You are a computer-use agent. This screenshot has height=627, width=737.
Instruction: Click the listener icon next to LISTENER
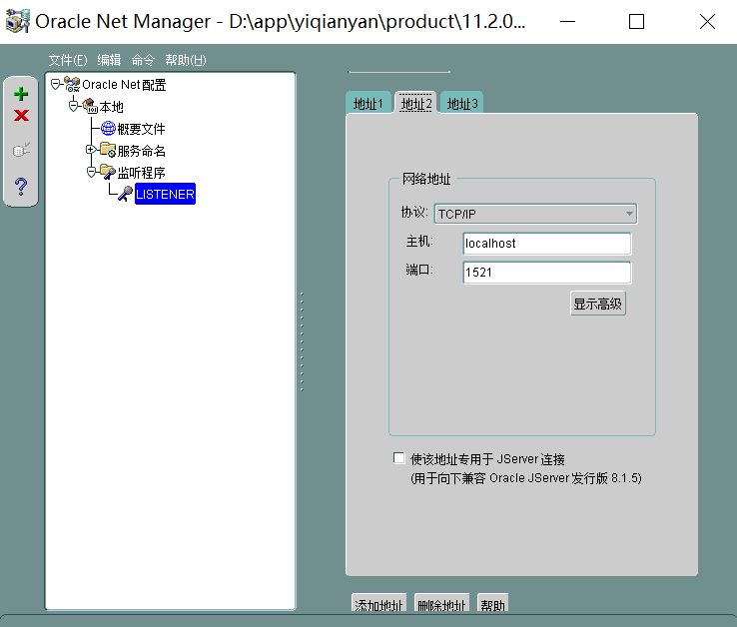point(125,194)
